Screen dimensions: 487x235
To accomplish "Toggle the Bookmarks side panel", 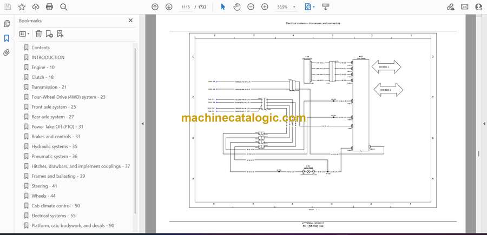I will click(6, 38).
